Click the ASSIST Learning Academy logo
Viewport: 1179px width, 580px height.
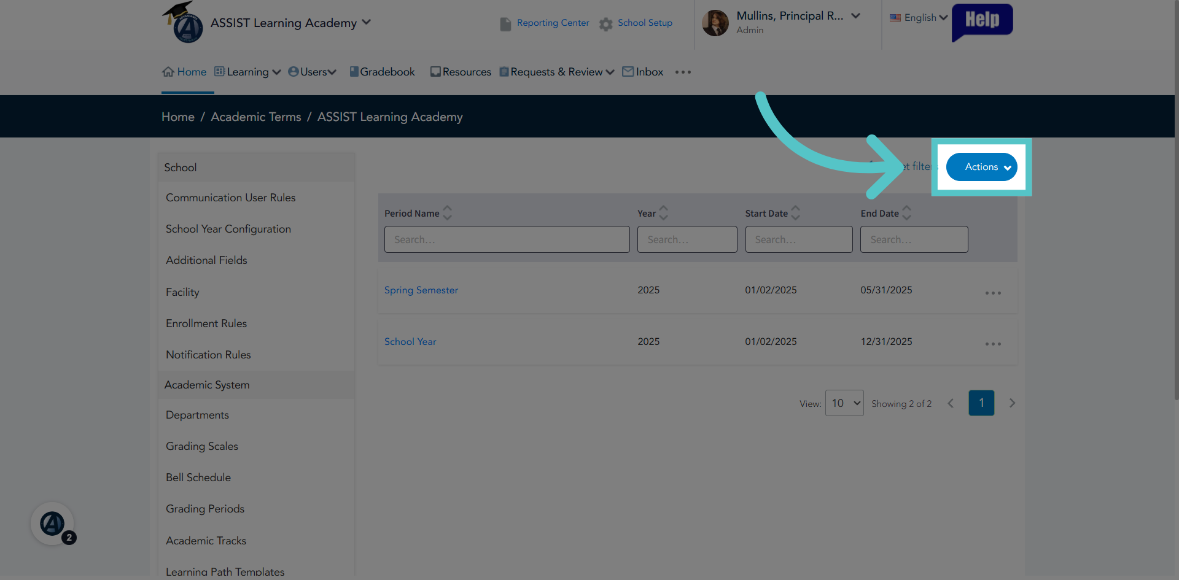click(183, 22)
